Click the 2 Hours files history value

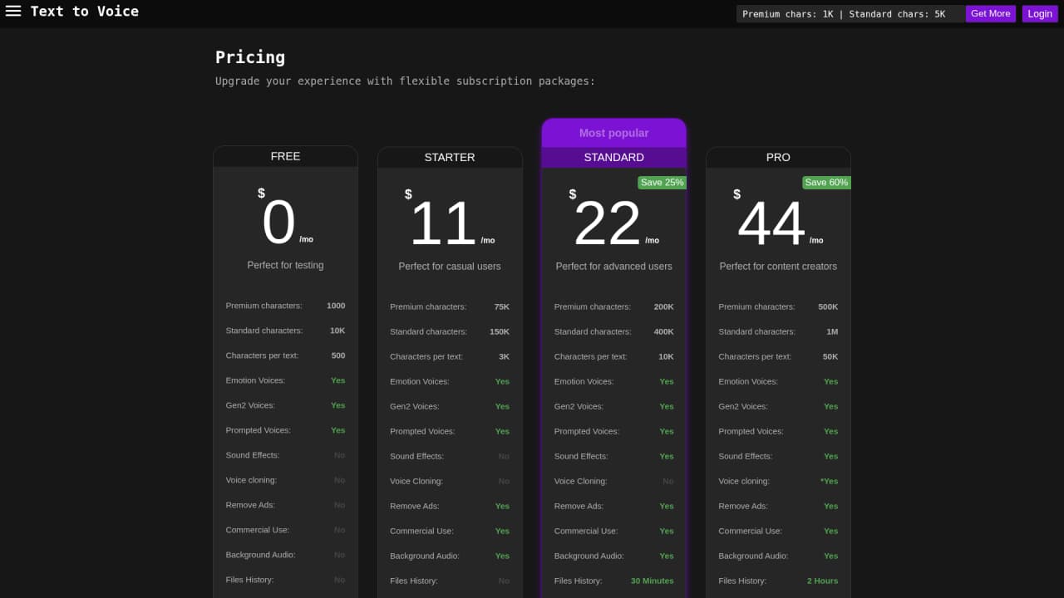click(822, 581)
